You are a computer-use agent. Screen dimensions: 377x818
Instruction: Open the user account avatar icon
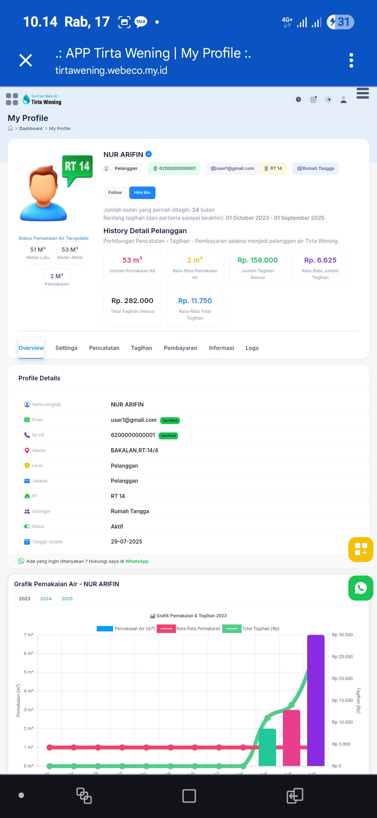343,100
